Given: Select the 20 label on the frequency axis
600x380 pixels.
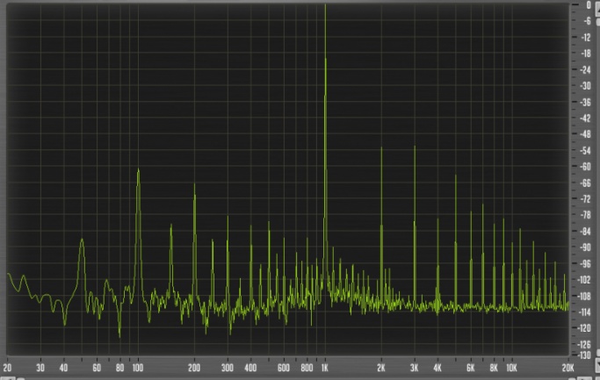Looking at the screenshot, I should pos(8,369).
